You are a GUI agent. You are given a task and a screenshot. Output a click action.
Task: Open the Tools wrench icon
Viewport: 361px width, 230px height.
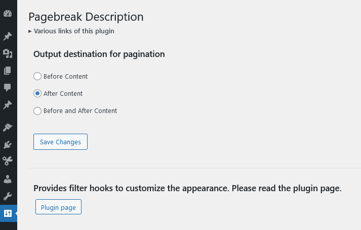pyautogui.click(x=8, y=196)
